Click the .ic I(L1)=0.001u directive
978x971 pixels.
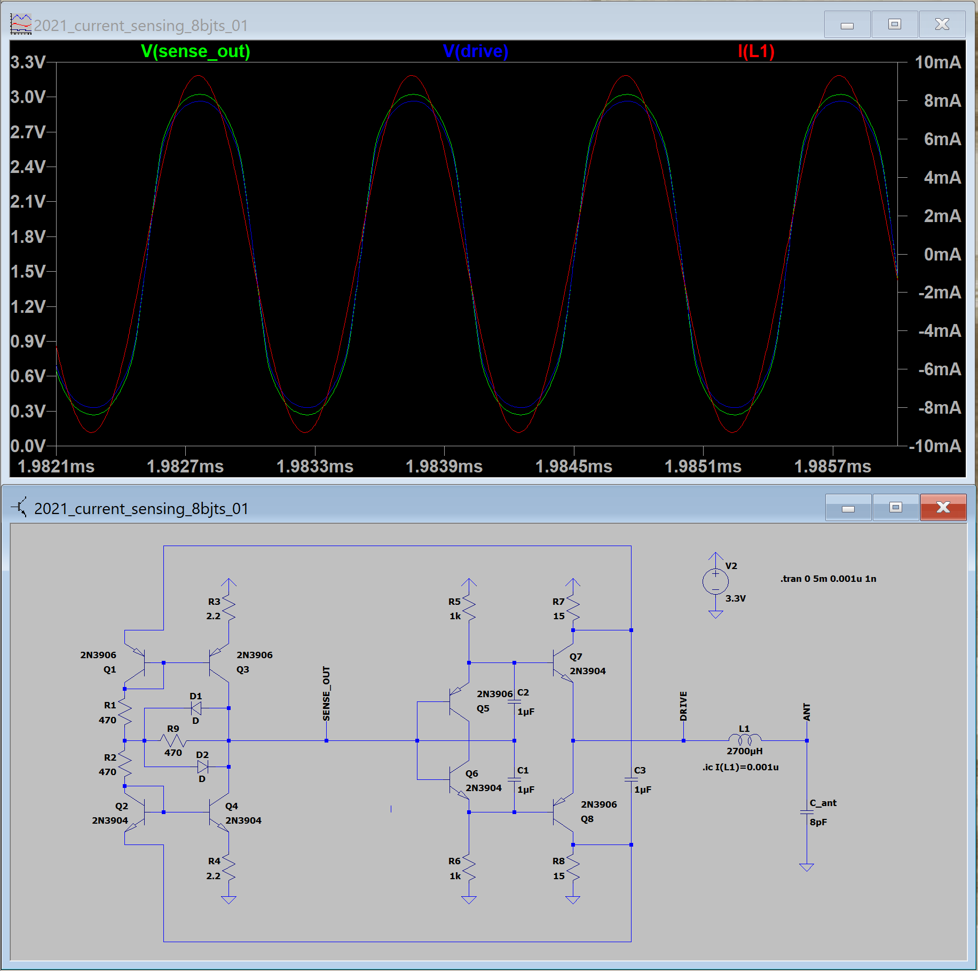coord(740,767)
